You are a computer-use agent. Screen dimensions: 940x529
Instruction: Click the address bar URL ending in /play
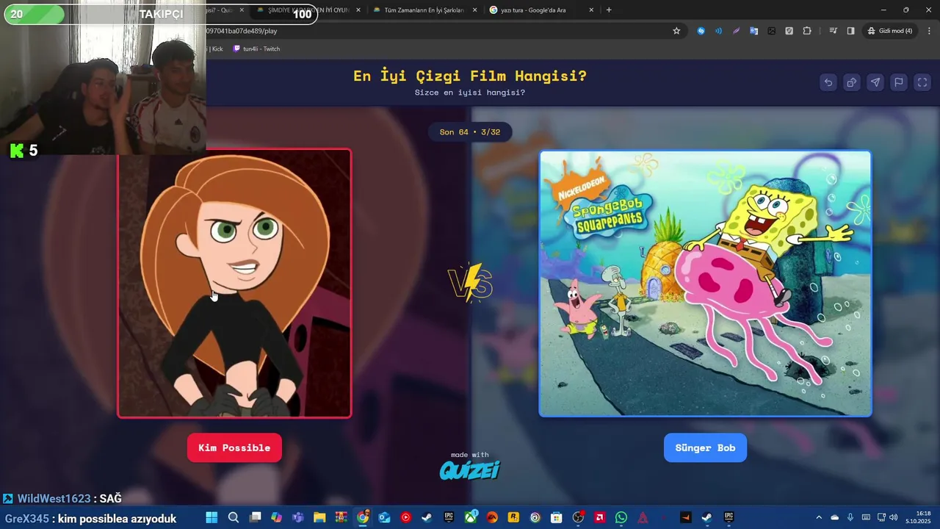[x=242, y=31]
